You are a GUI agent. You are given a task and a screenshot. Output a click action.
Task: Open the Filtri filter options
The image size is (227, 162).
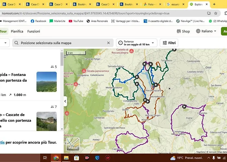169,43
